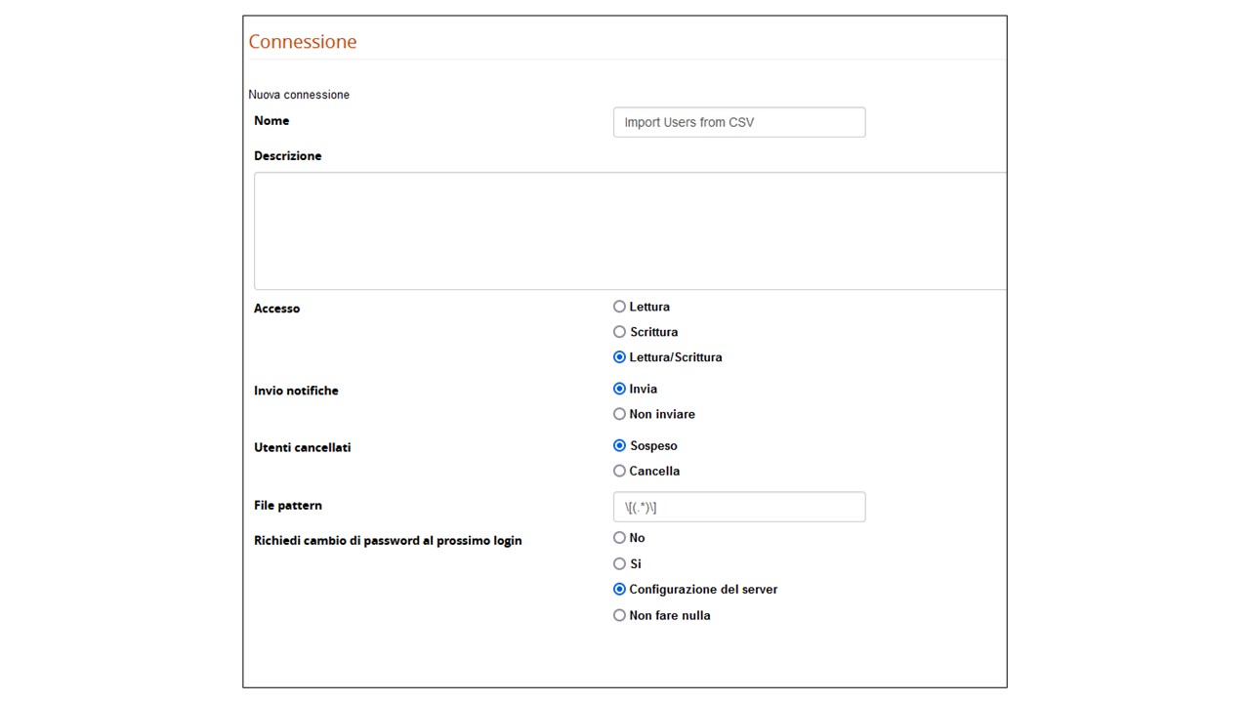Choose Non inviare notifications option

(619, 414)
